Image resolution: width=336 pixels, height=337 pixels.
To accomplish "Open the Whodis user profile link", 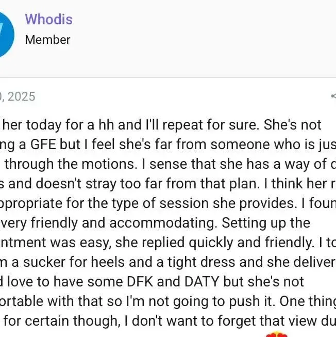I will pyautogui.click(x=49, y=19).
